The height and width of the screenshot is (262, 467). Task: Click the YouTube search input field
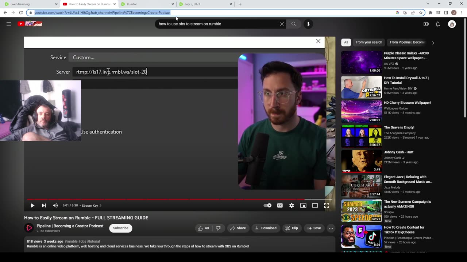(x=217, y=24)
